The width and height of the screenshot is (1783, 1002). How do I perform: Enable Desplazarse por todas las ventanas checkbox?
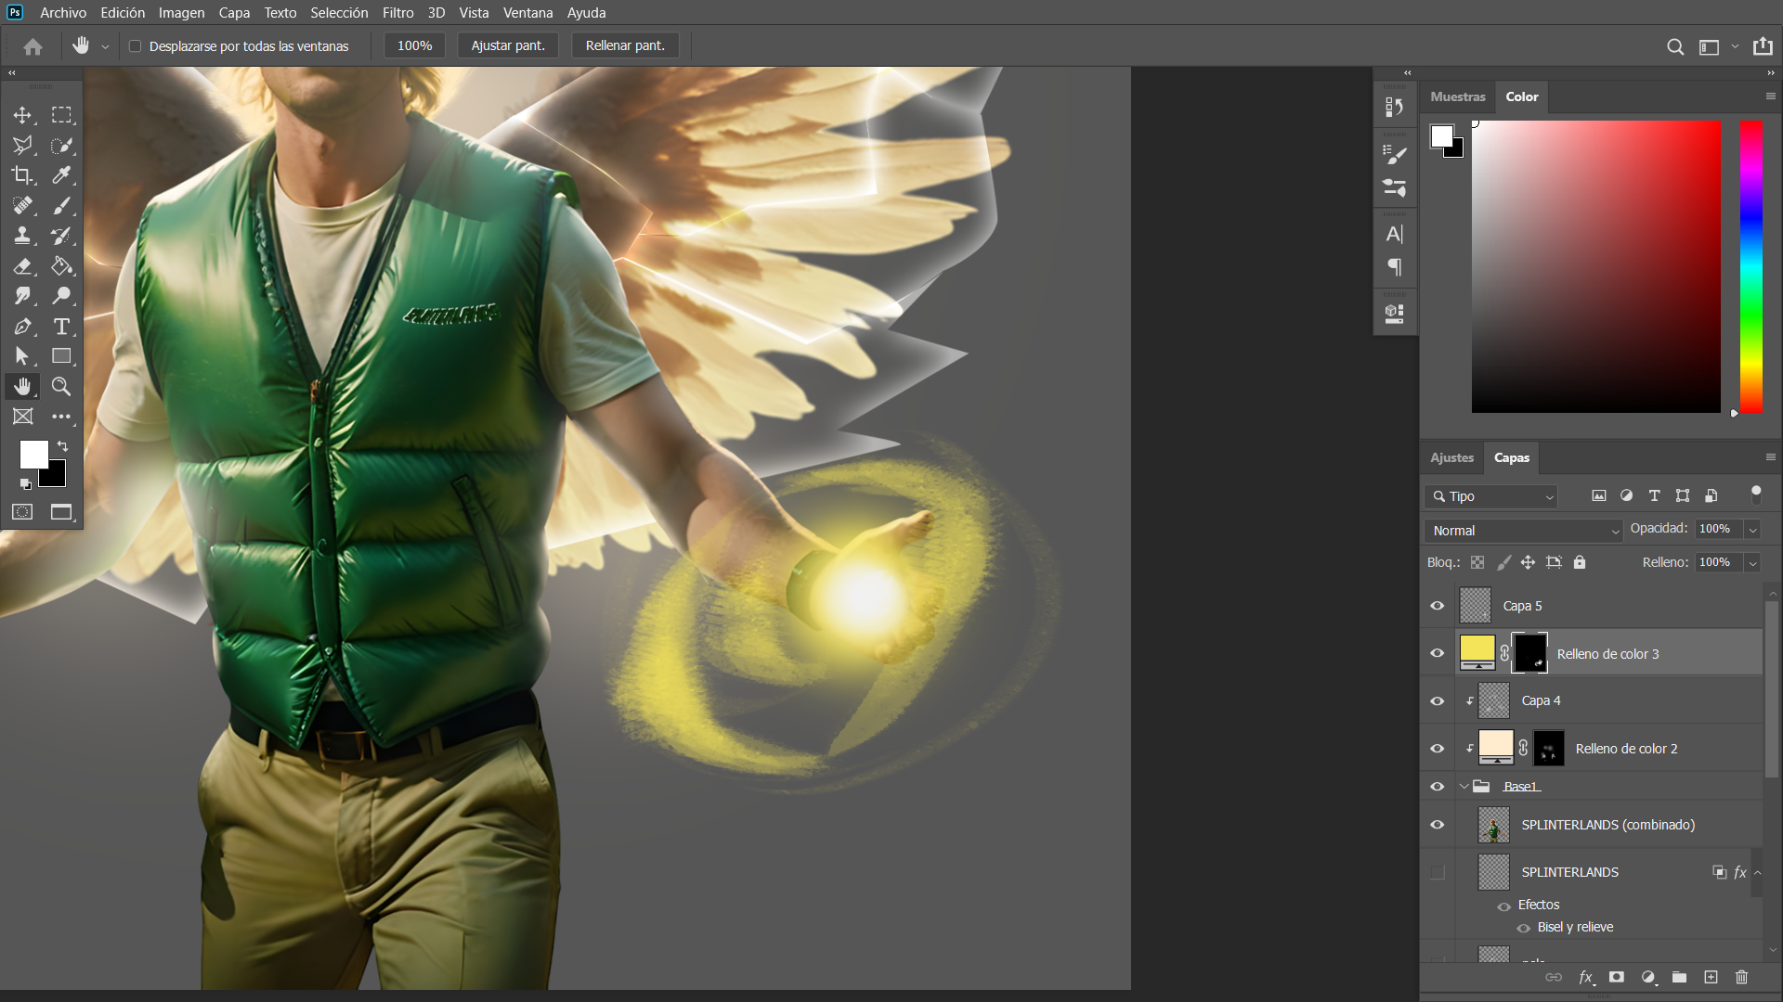pos(135,46)
